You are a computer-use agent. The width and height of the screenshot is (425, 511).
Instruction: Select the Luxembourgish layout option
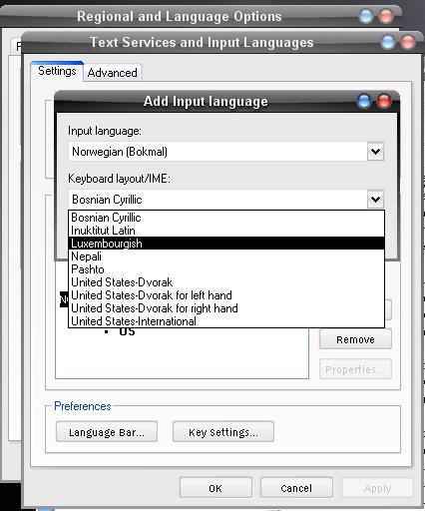click(226, 244)
